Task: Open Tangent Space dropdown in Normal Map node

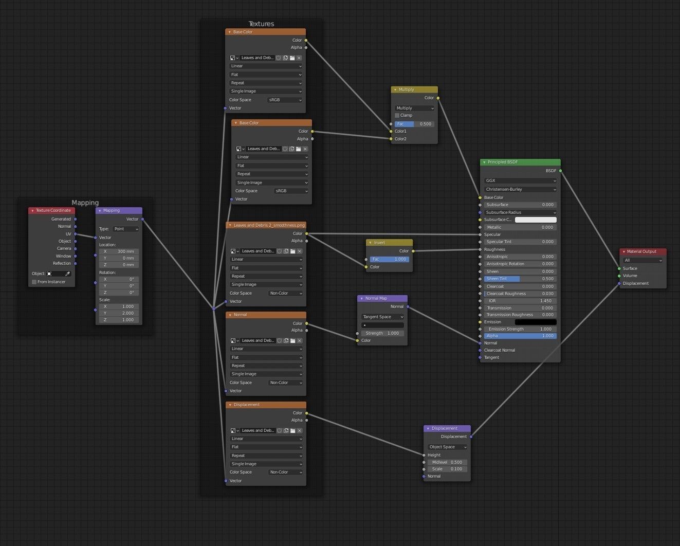Action: tap(383, 317)
